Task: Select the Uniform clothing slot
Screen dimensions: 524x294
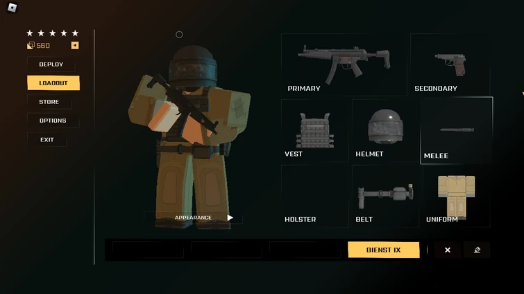Action: [457, 196]
